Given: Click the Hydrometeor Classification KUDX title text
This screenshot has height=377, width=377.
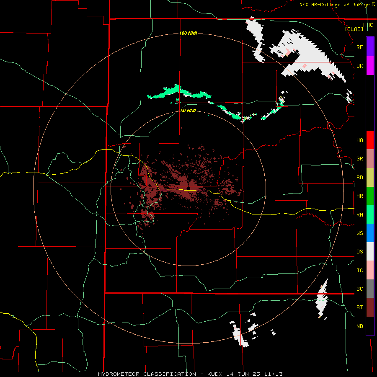Looking at the screenshot, I should click(x=190, y=374).
